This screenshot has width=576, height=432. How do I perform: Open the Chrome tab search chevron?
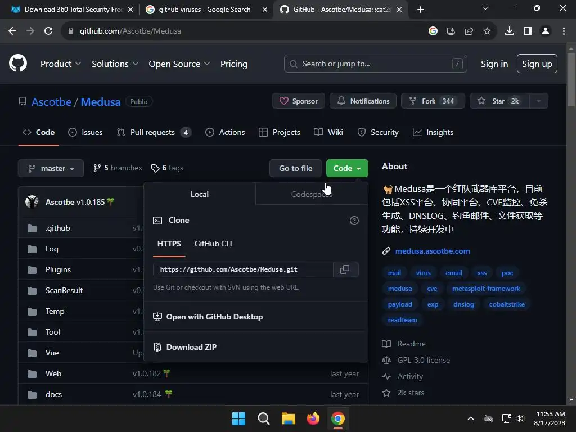point(485,8)
